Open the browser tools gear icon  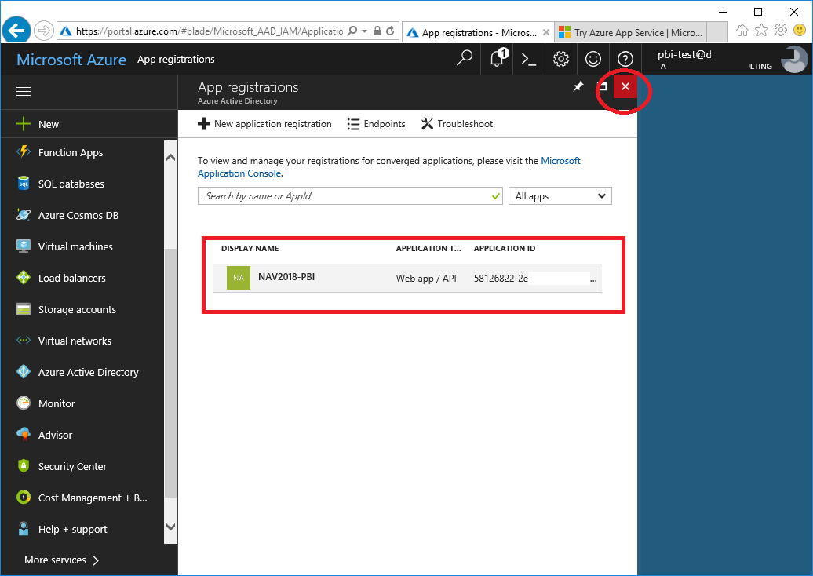coord(780,31)
